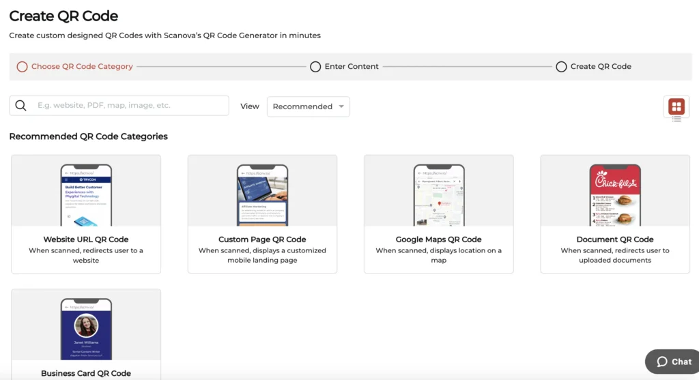This screenshot has width=699, height=380.
Task: Click the 'Create QR Code' page heading
Action: 63,16
